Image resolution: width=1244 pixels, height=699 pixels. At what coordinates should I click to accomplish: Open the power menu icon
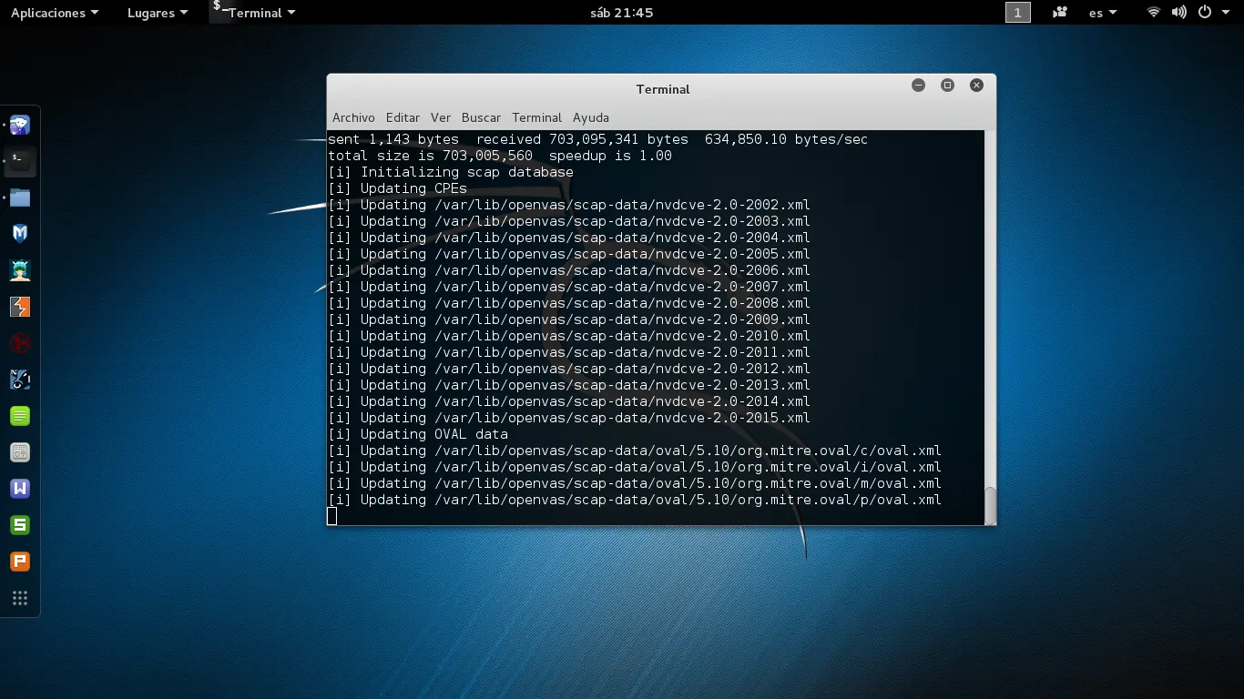click(1205, 13)
